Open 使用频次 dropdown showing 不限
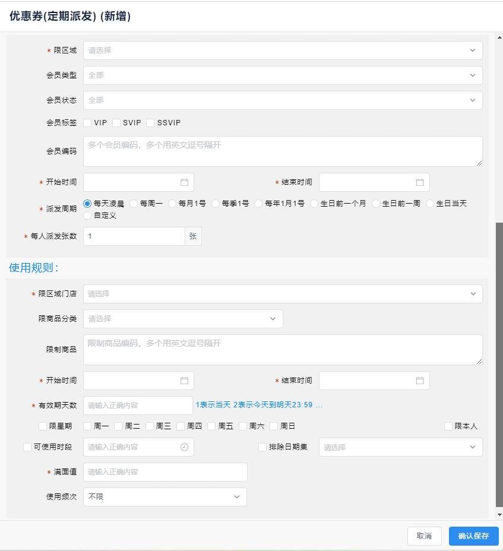The width and height of the screenshot is (503, 551). click(x=165, y=497)
